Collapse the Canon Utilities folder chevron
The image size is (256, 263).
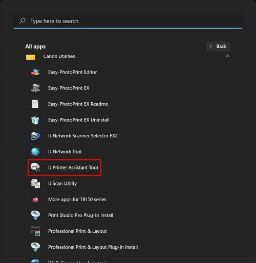[x=228, y=56]
